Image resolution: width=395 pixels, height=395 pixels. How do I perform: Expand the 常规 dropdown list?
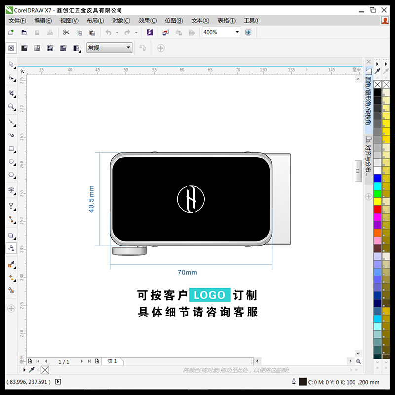128,48
